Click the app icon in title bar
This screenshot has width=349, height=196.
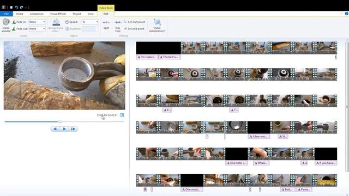click(x=3, y=7)
